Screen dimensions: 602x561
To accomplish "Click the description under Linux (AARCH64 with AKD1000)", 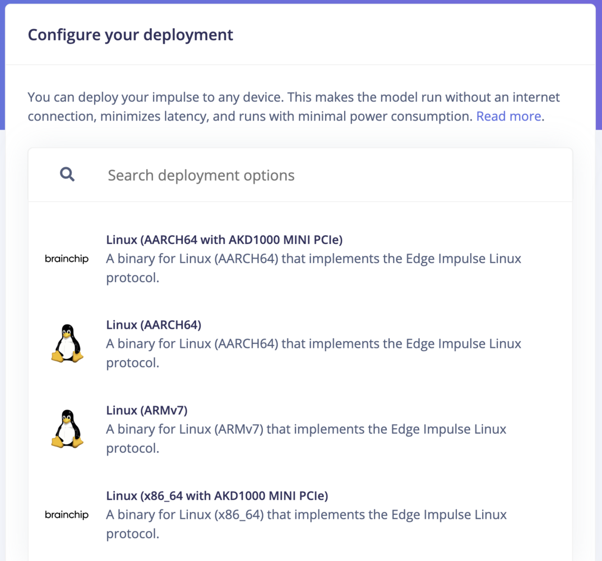I will click(x=314, y=268).
